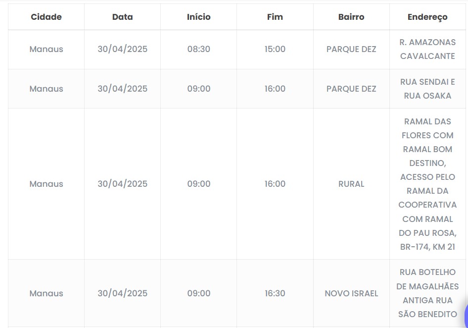Select the Bairro column header

point(351,17)
